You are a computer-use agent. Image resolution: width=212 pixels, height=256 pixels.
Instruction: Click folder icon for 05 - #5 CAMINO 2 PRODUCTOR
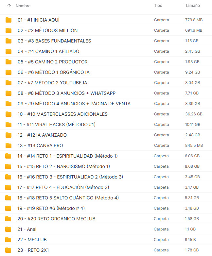(9, 62)
